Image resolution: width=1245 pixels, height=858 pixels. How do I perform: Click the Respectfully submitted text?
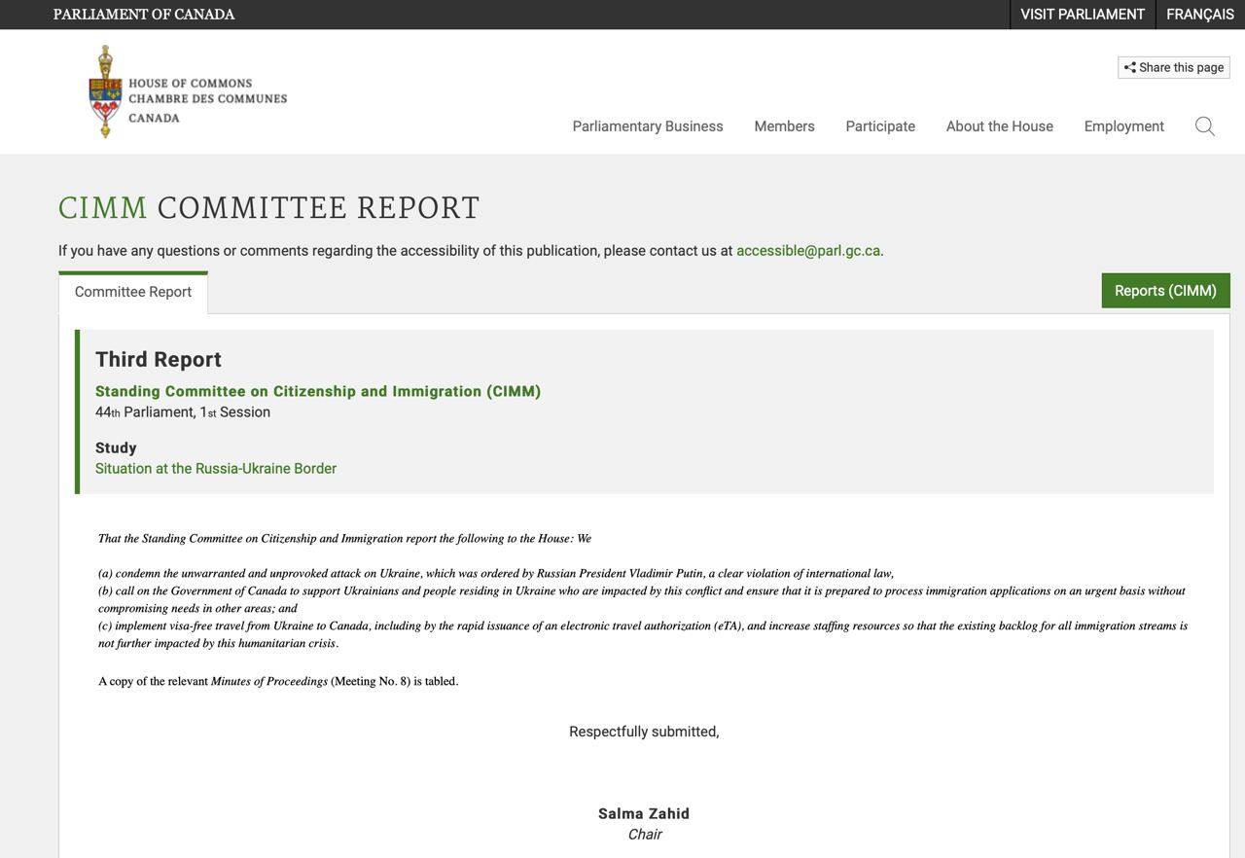(644, 732)
